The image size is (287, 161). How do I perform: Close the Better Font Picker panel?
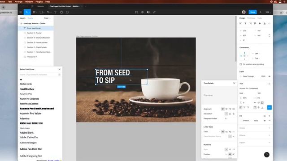tap(60, 69)
